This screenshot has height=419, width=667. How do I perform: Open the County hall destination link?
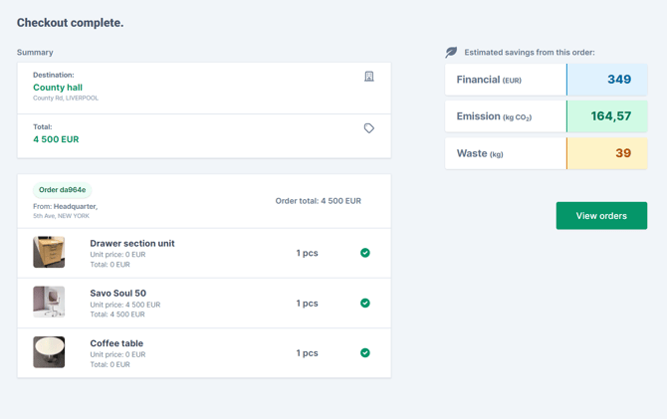click(58, 88)
